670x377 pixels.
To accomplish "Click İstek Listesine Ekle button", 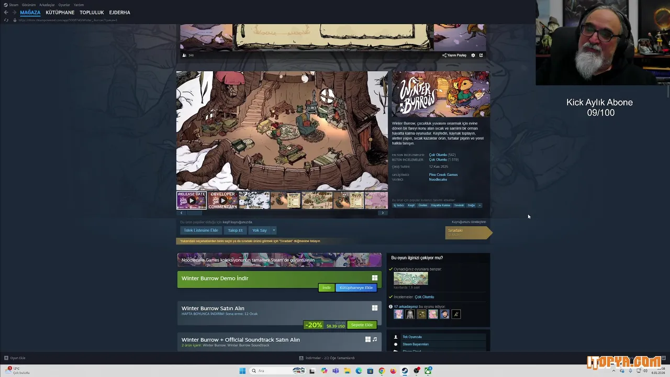I will 201,230.
